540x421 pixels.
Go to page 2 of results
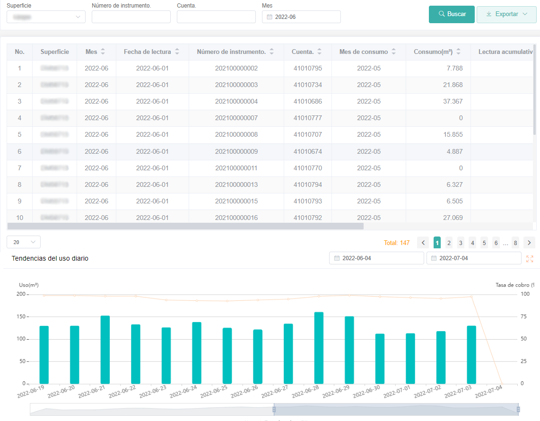click(x=449, y=243)
